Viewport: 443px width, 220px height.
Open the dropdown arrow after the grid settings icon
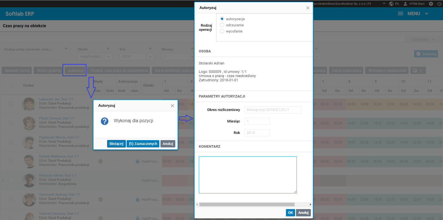421,70
